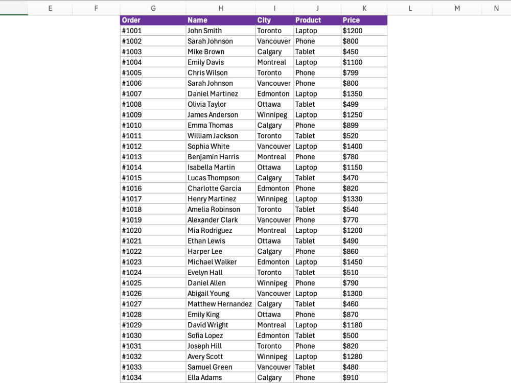Select the $1330 price cell
This screenshot has width=511, height=383.
(364, 199)
